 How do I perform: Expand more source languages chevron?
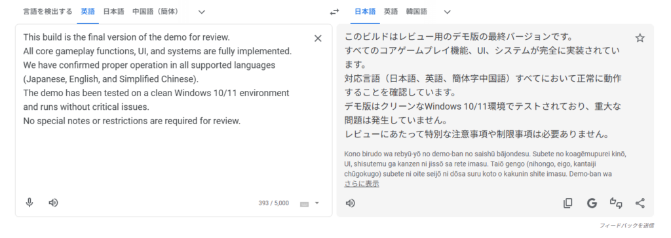click(202, 12)
